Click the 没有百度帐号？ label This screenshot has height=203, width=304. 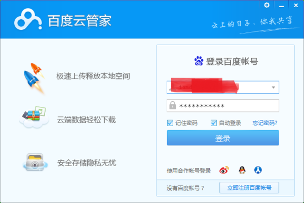point(185,188)
